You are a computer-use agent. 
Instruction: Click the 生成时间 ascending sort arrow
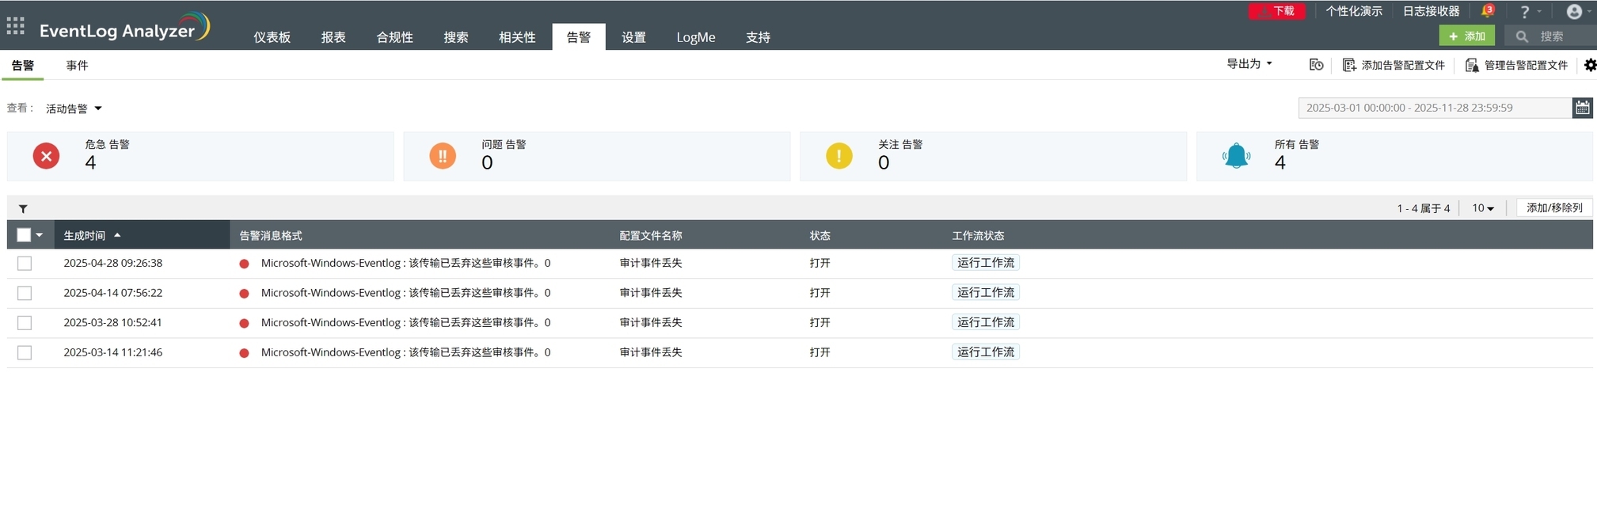pyautogui.click(x=117, y=235)
